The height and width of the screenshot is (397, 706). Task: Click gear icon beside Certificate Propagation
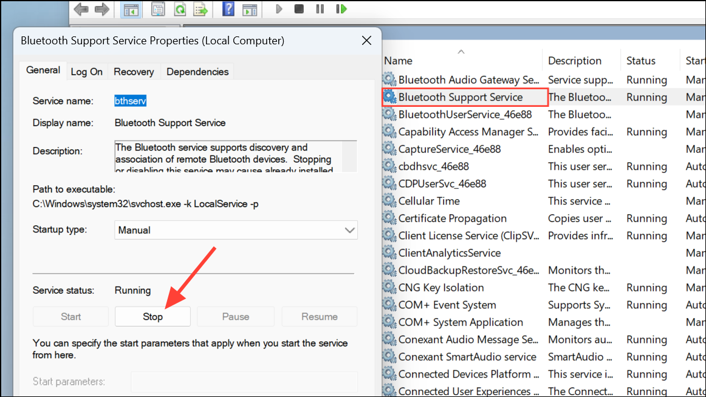[389, 217]
